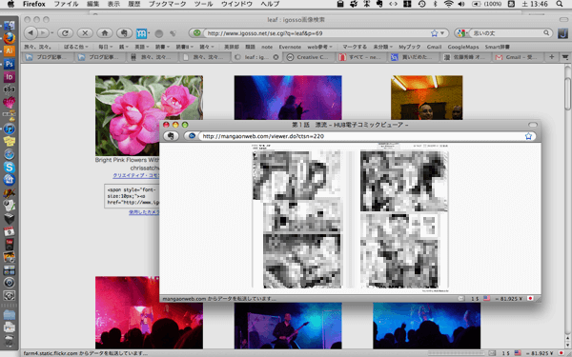The width and height of the screenshot is (572, 357).
Task: Click the gray round toolbar icon
Action: click(158, 33)
